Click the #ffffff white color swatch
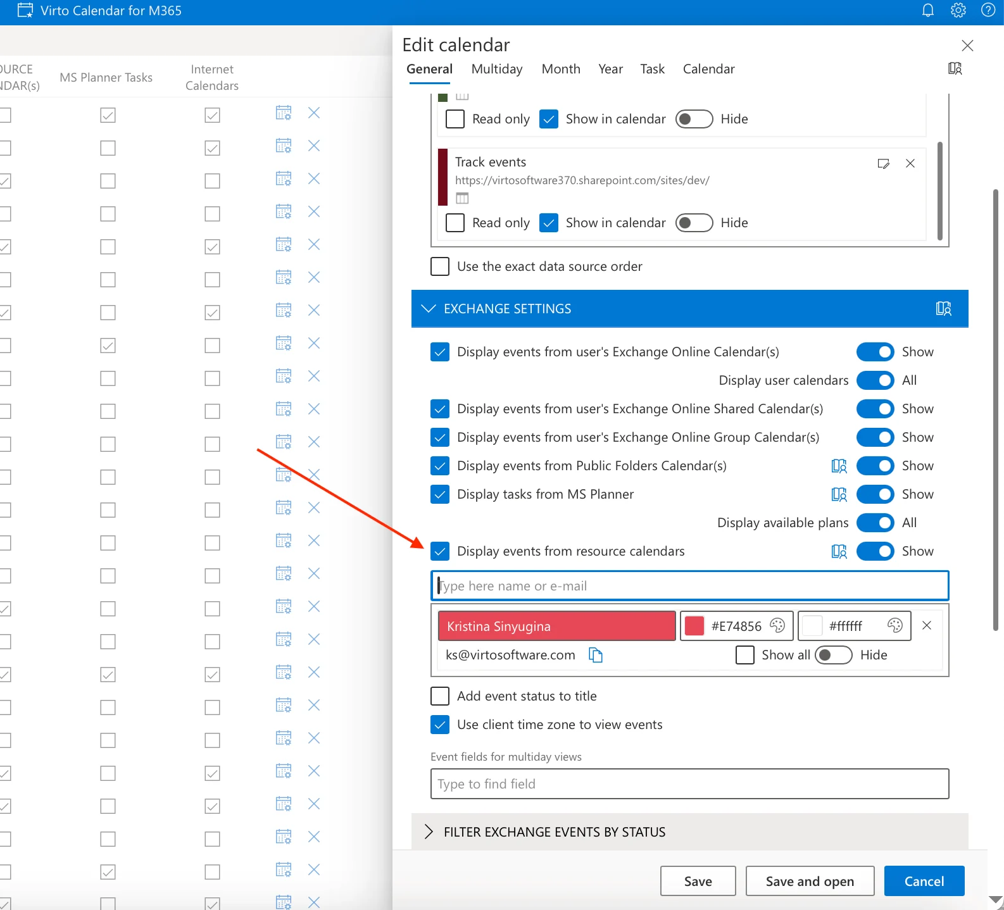 (812, 626)
